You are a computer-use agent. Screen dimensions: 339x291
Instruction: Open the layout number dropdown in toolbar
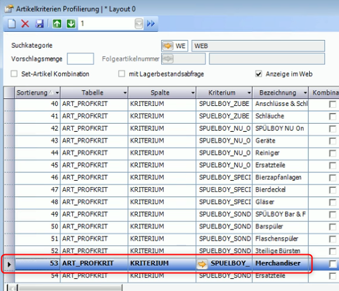(x=138, y=23)
